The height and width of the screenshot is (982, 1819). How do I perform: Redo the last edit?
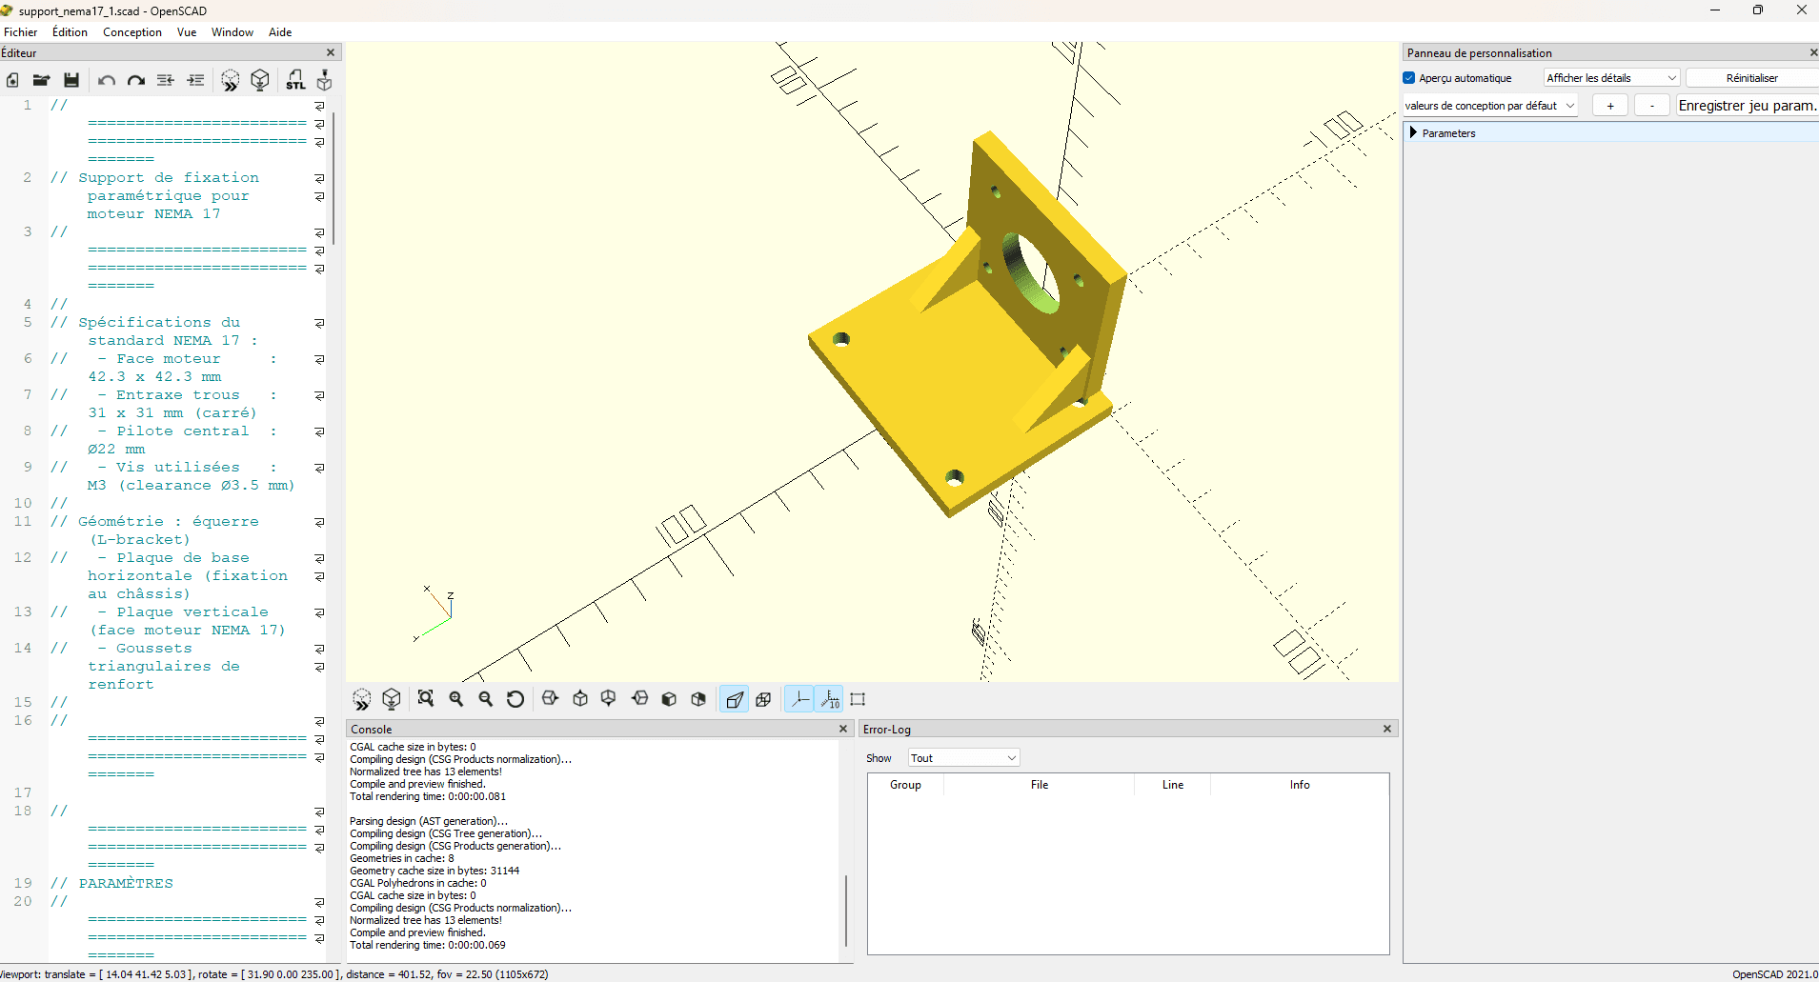click(x=136, y=81)
